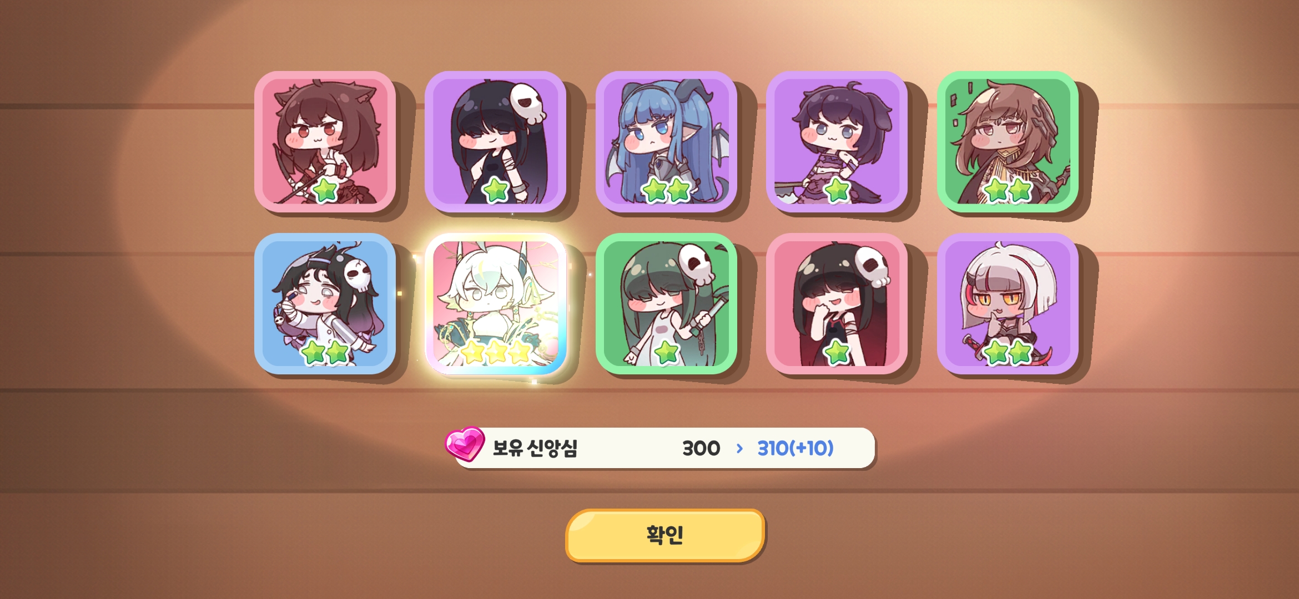
Task: Select the brown-haired cat-eared archer card
Action: (325, 141)
